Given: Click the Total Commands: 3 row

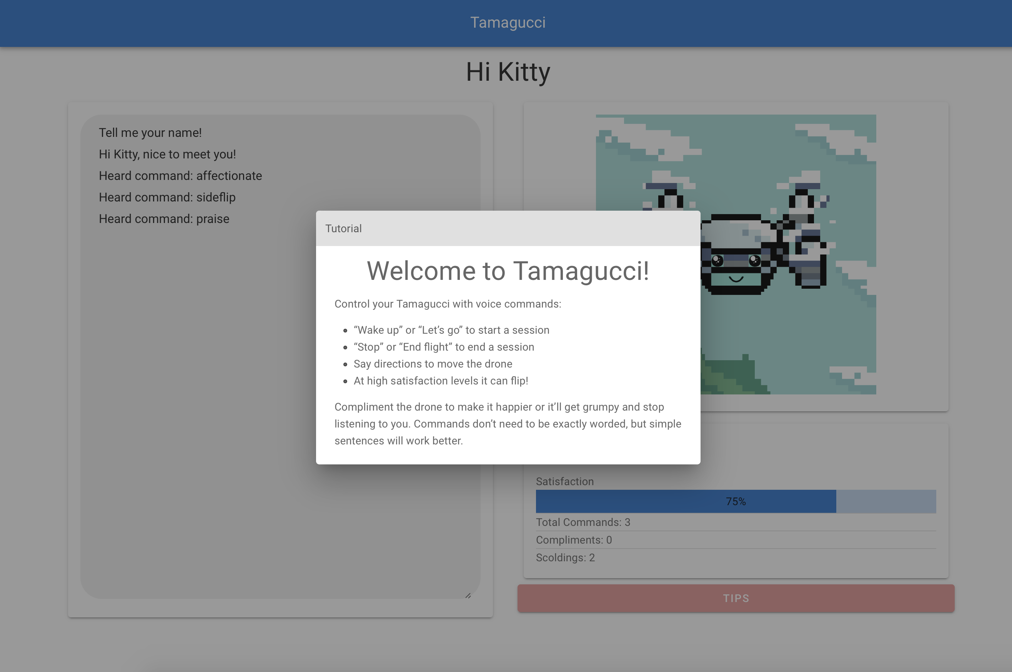Looking at the screenshot, I should [583, 522].
